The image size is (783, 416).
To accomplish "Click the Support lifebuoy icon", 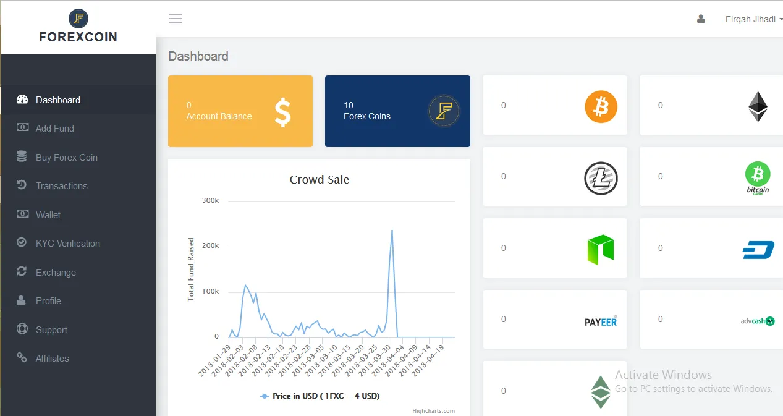I will 22,329.
